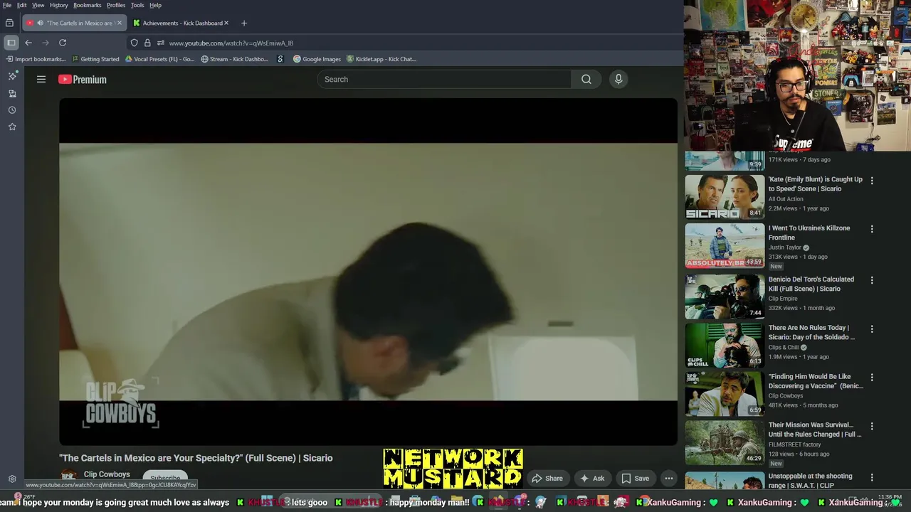Open site permissions icon in address bar
The width and height of the screenshot is (911, 512).
click(x=161, y=43)
